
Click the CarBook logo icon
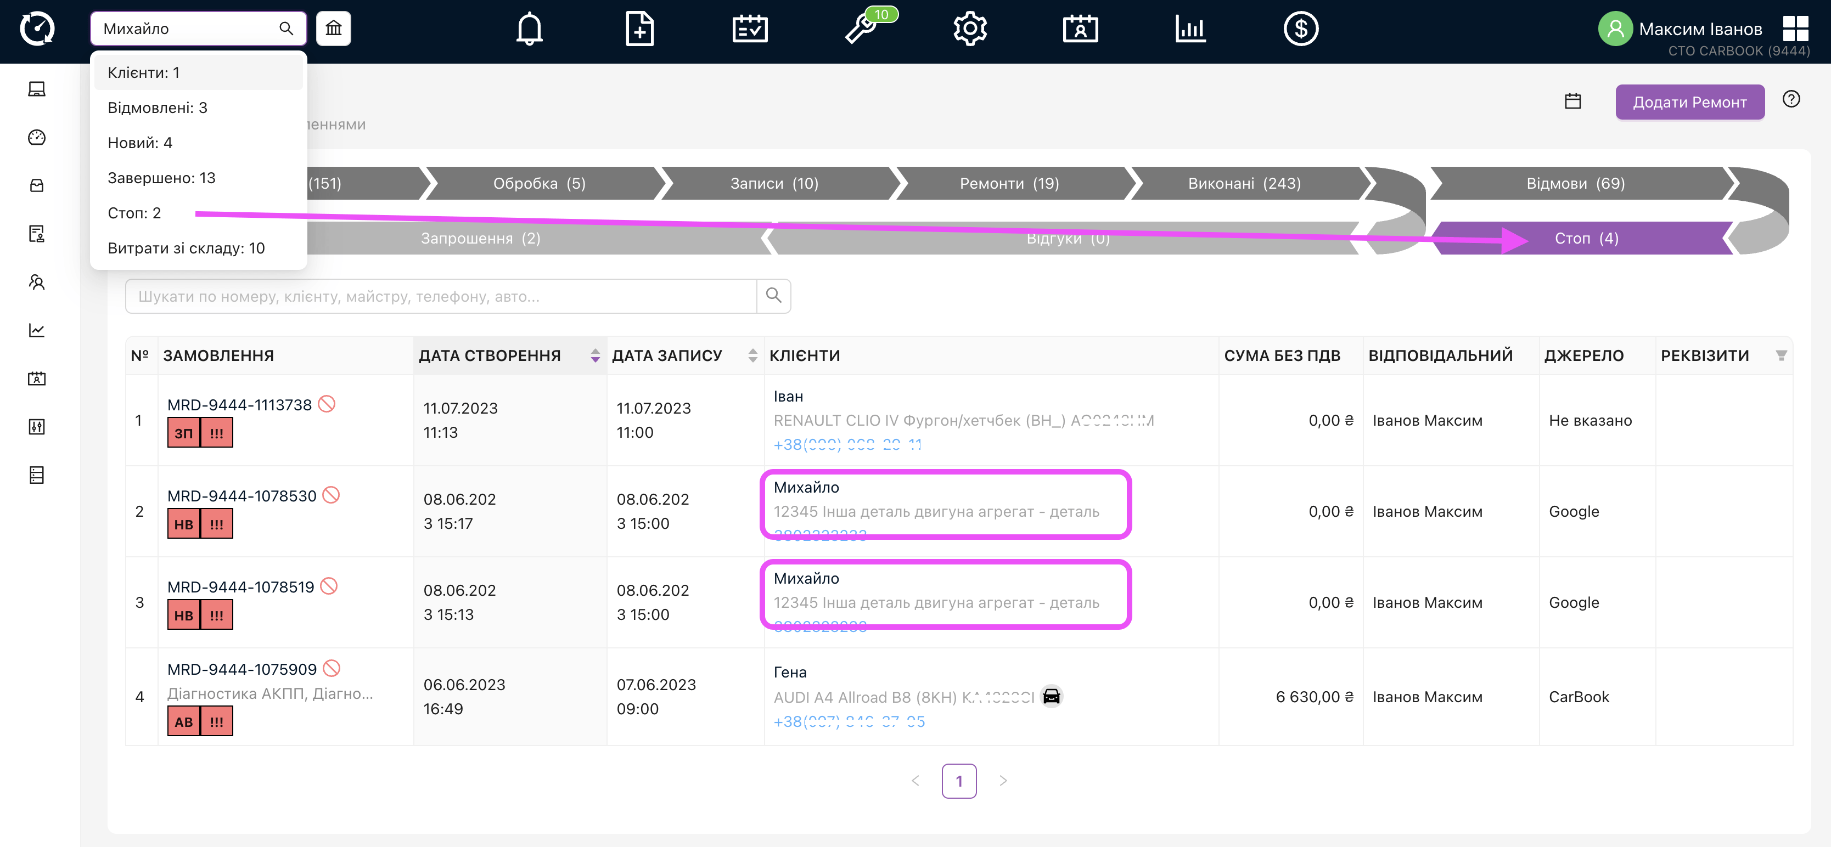click(37, 29)
